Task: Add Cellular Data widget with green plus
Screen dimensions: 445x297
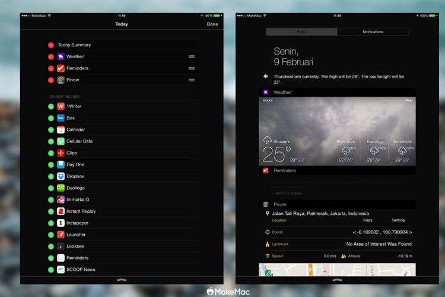Action: (51, 141)
